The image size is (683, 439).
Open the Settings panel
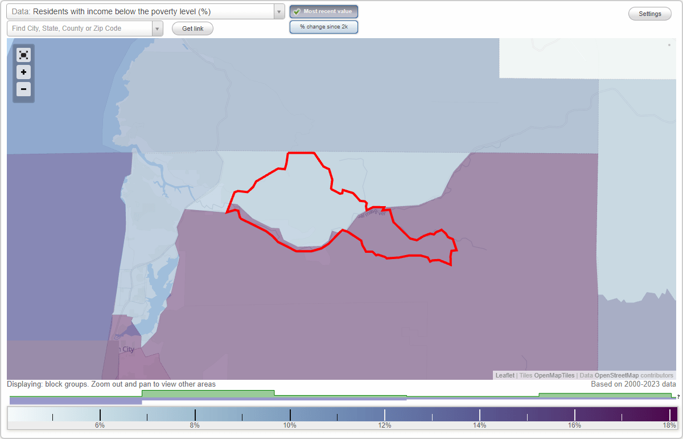649,13
